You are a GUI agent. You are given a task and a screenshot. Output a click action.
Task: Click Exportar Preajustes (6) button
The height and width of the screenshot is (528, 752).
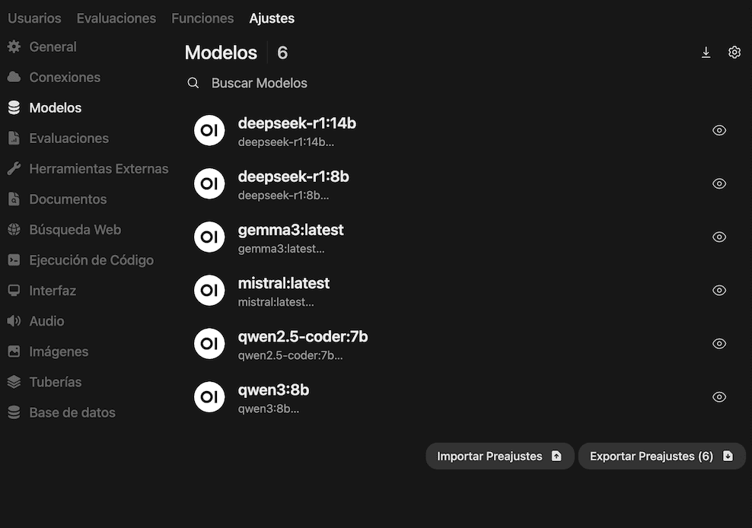661,456
